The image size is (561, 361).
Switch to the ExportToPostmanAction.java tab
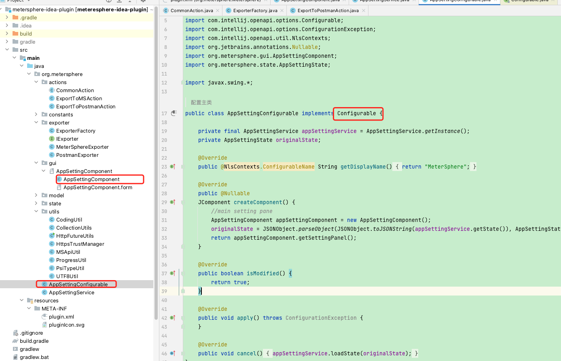pyautogui.click(x=328, y=11)
